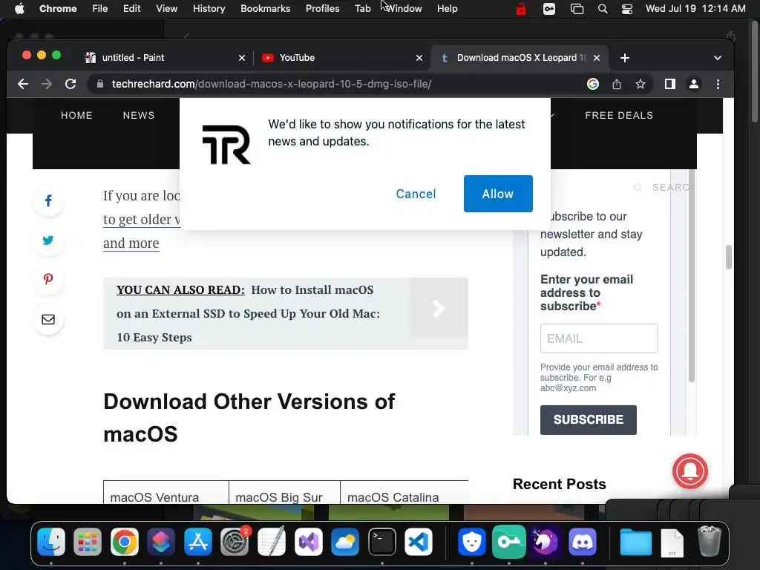
Task: Open Finder from the dock
Action: coord(51,541)
